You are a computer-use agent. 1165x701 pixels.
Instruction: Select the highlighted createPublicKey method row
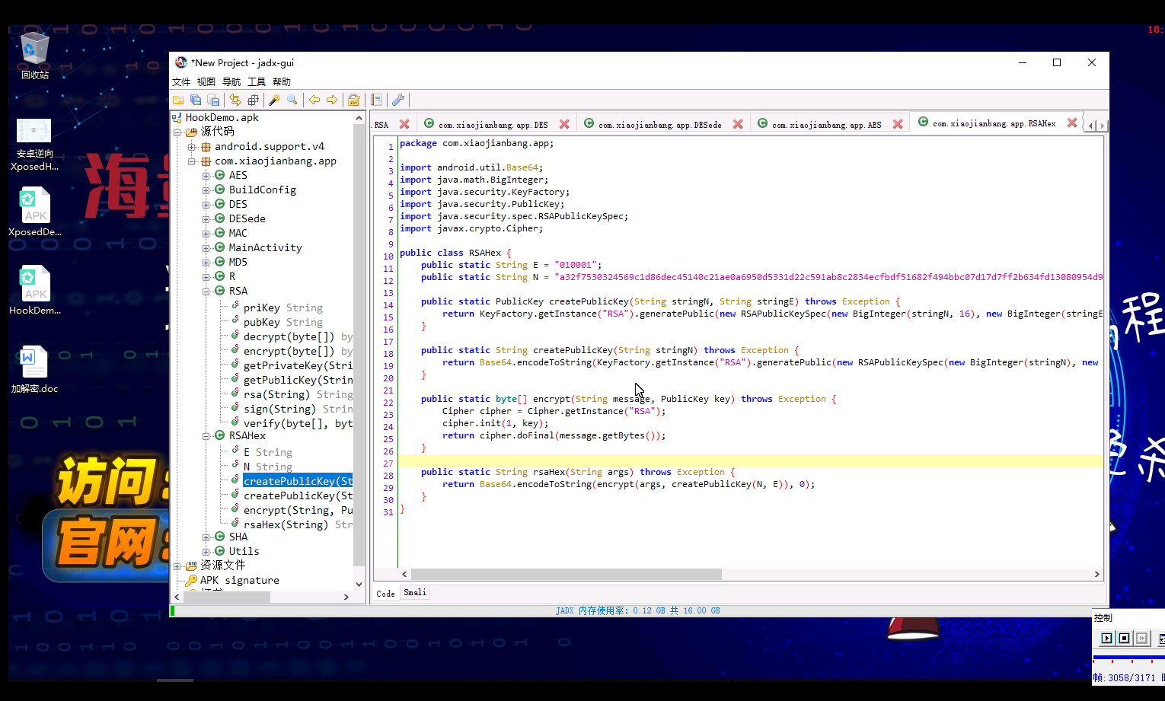[x=298, y=481]
